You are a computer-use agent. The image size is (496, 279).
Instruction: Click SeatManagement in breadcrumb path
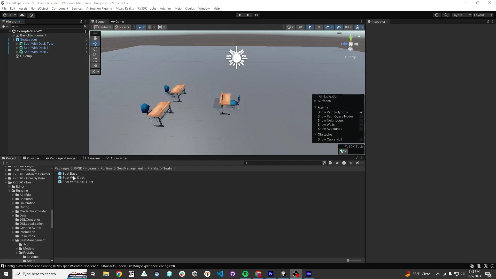pos(130,168)
